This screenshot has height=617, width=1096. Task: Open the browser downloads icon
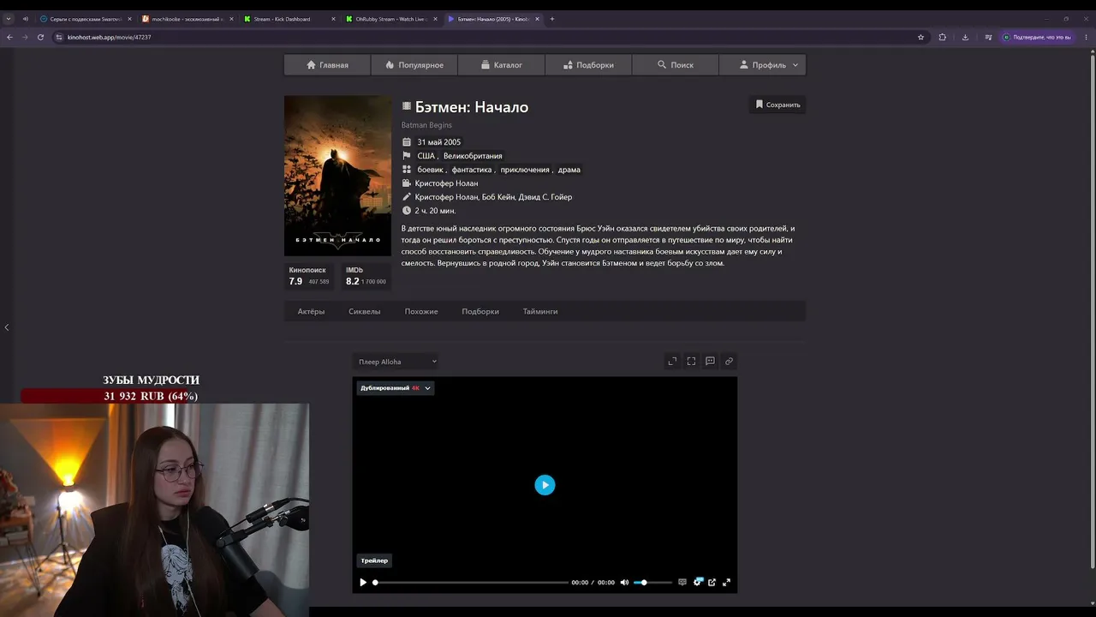click(x=965, y=37)
